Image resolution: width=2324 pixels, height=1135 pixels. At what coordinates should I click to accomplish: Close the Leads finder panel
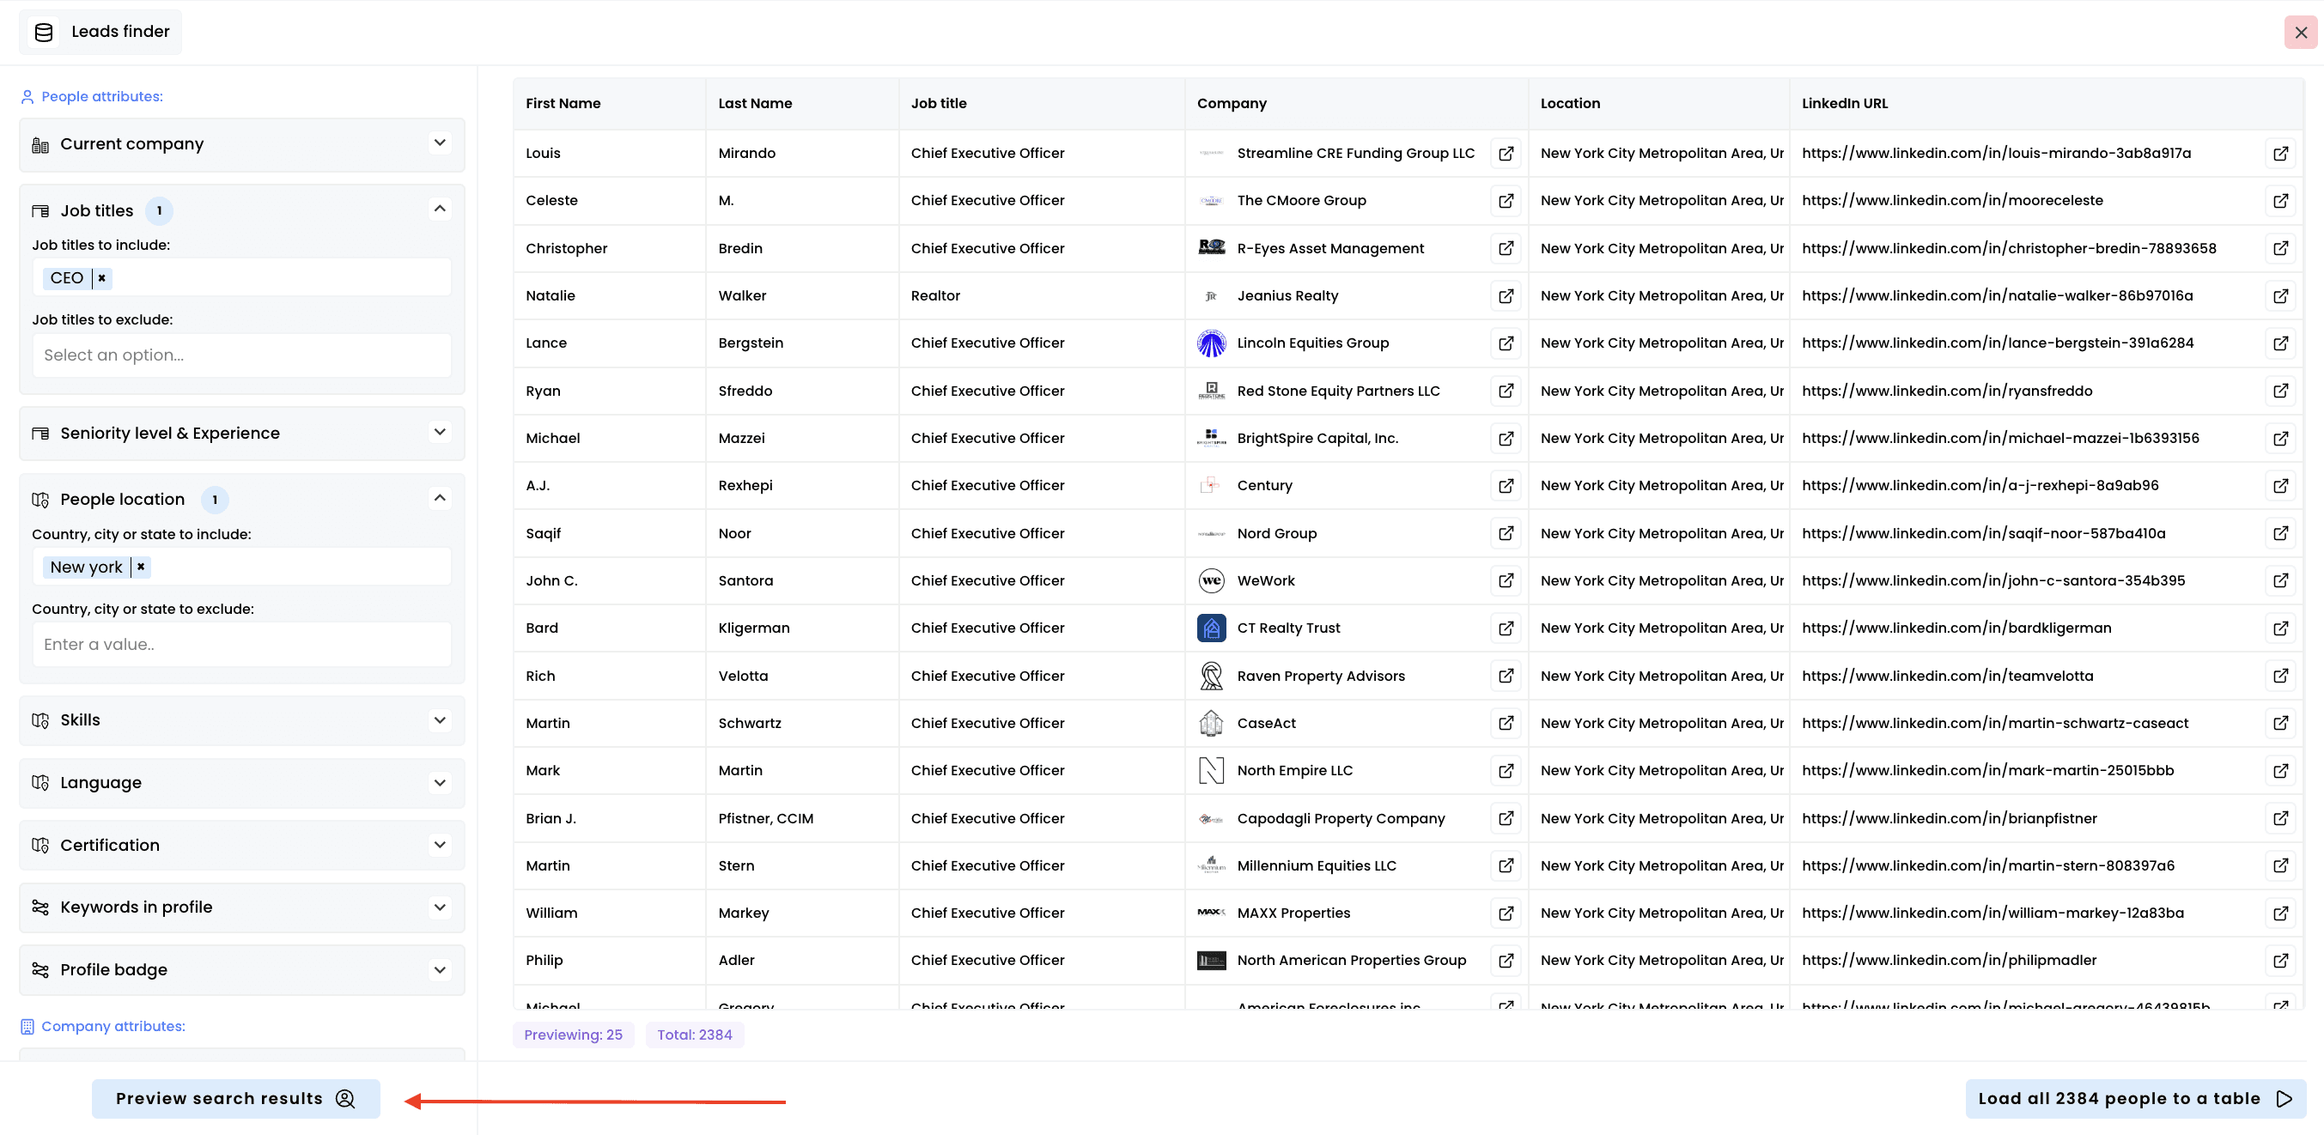(x=2300, y=33)
